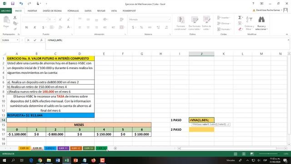Screen dimensions: 291x164
Task: Open PowerPoint from the taskbar
Action: [75, 160]
